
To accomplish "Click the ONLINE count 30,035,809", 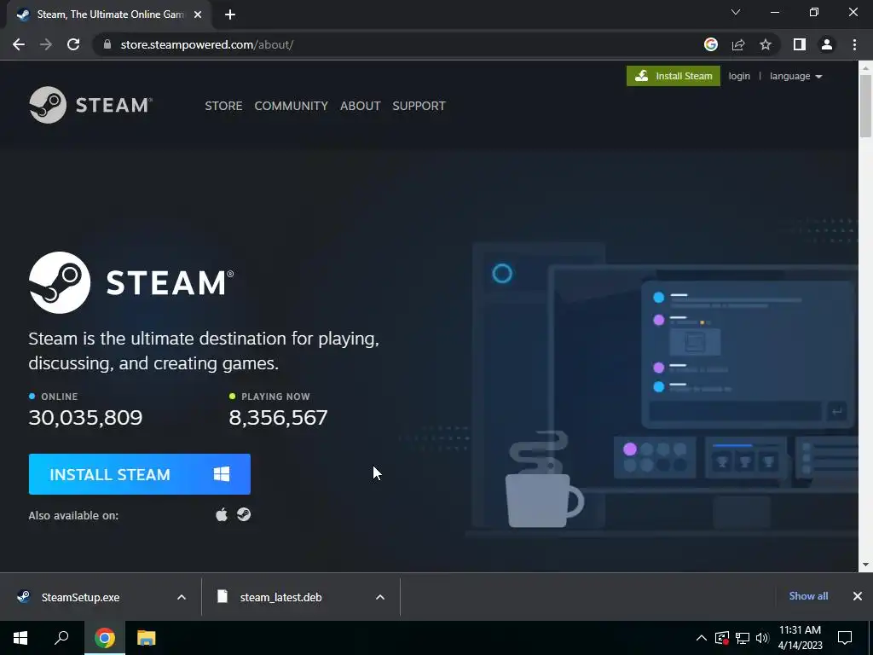I will [x=86, y=418].
